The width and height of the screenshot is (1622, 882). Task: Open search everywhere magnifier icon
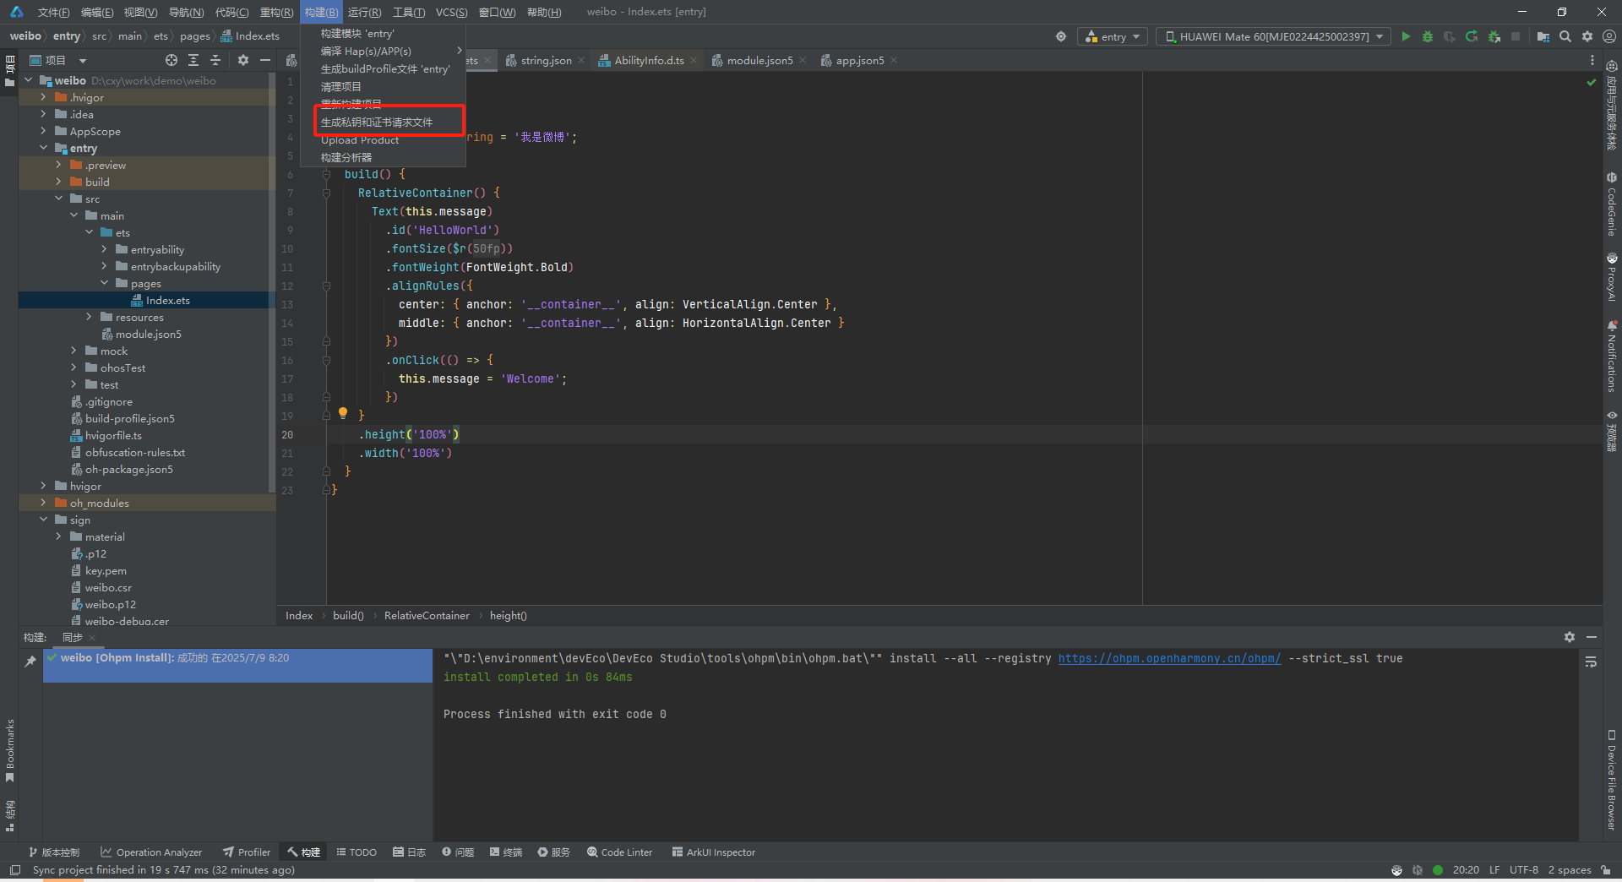click(x=1565, y=36)
